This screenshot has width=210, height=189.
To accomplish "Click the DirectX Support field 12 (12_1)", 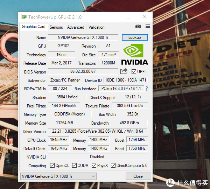I will point(133,97).
